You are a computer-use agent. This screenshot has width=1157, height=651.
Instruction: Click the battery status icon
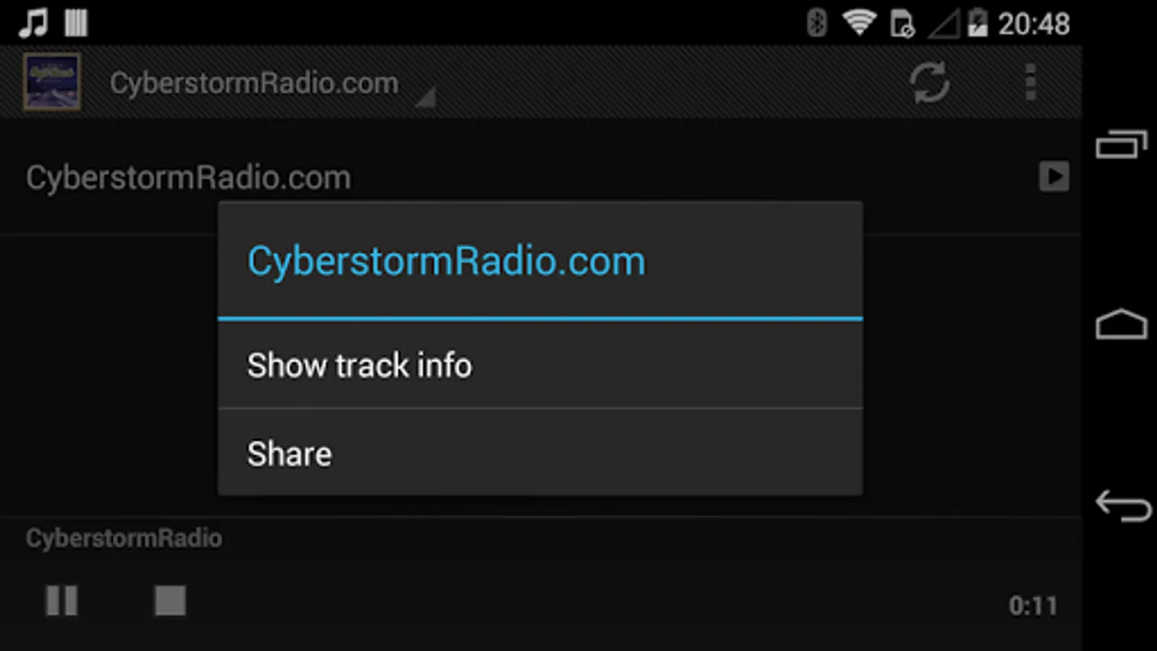[978, 23]
